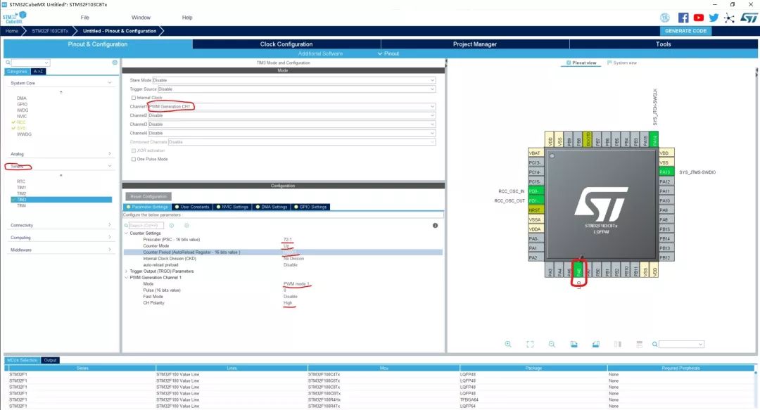Open the Slave Mode dropdown
Screen dimensions: 760x410
293,80
